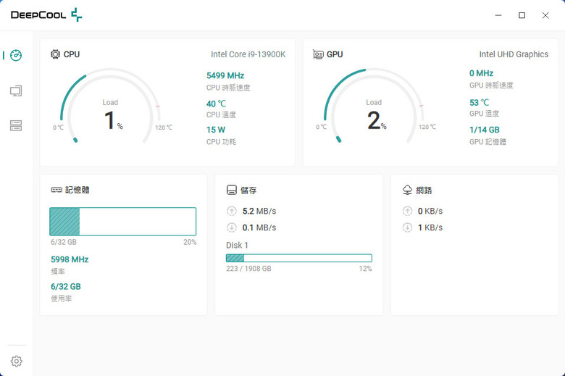
Task: Maximize the DeepCool window
Action: click(x=522, y=15)
